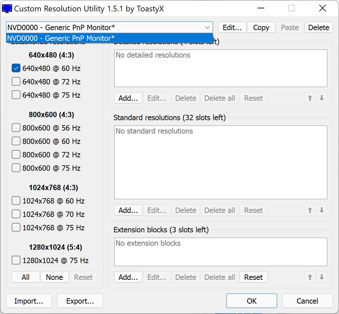
Task: Check the 1280x1024 @ 75 Hz option
Action: click(x=16, y=260)
